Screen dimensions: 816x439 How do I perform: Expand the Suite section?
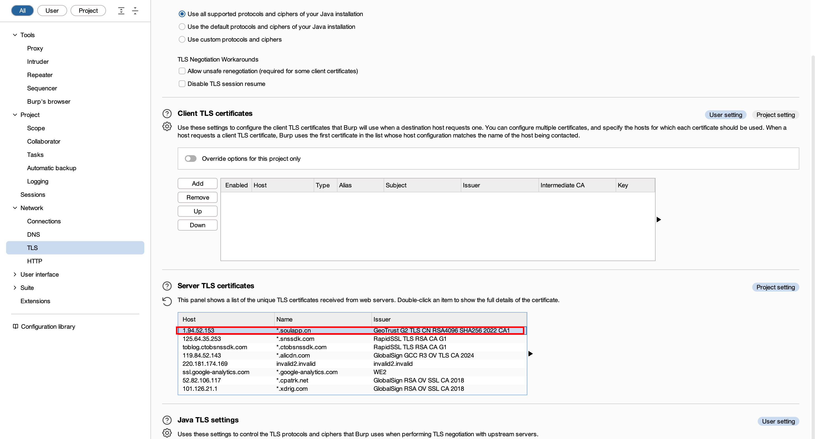[15, 288]
